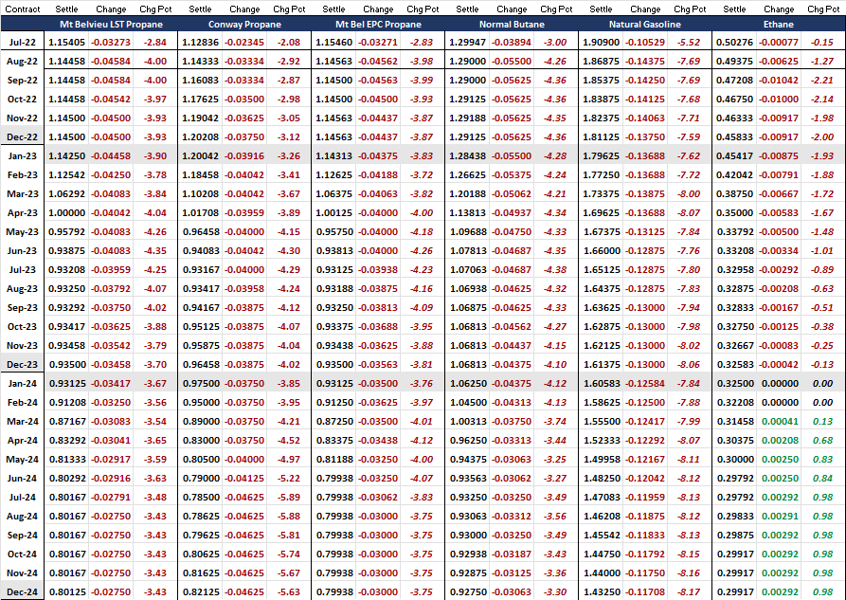846x600 pixels.
Task: Select the Oct-24 contract row label
Action: (22, 555)
